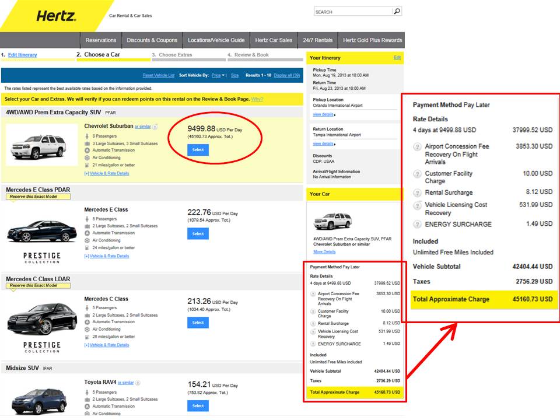The height and width of the screenshot is (420, 560).
Task: Go to step 3 Choose Extras
Action: (172, 55)
